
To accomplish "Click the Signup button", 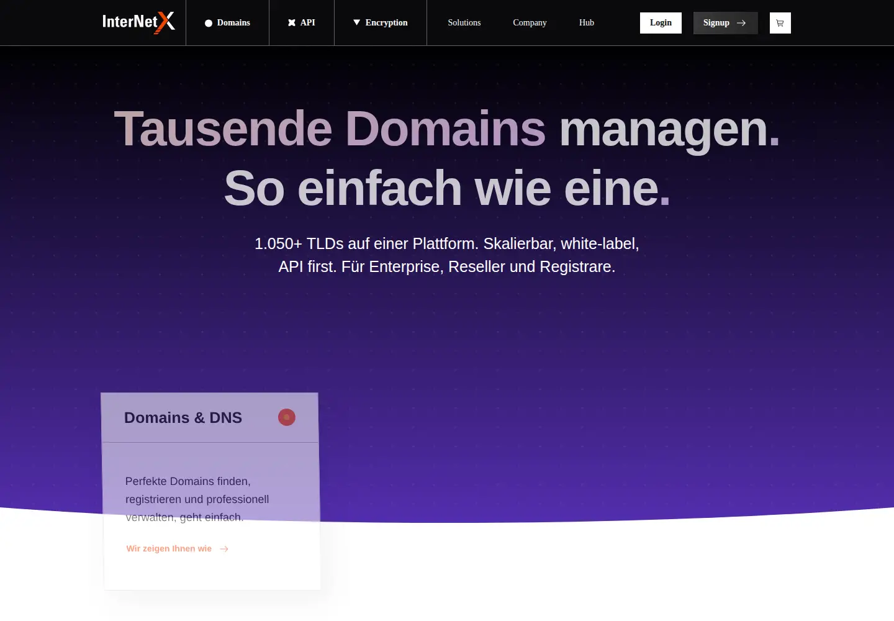I will pyautogui.click(x=725, y=23).
